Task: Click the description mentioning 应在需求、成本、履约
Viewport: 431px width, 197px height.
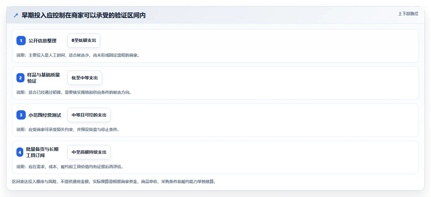Action: (70, 167)
